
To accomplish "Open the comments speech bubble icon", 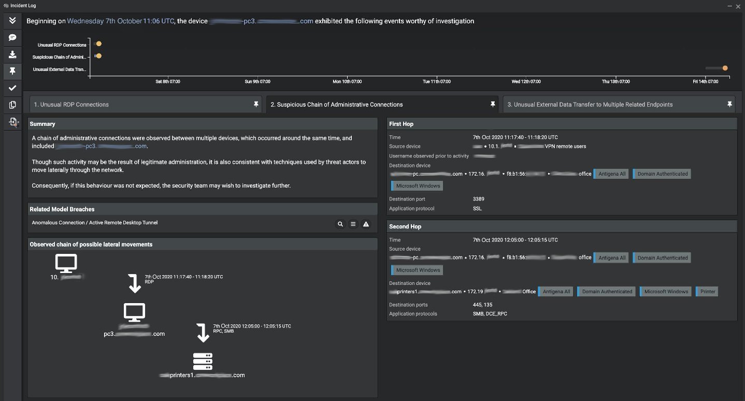I will tap(12, 38).
